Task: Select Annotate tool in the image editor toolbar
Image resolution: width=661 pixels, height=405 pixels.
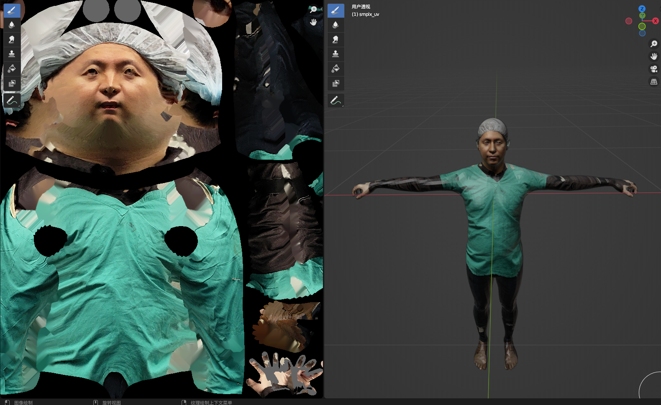Action: [12, 100]
